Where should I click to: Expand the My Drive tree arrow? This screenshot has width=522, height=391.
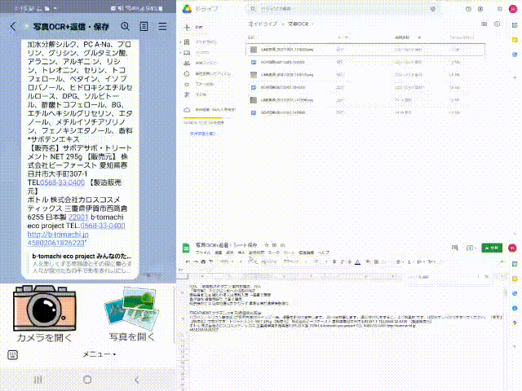tap(181, 42)
